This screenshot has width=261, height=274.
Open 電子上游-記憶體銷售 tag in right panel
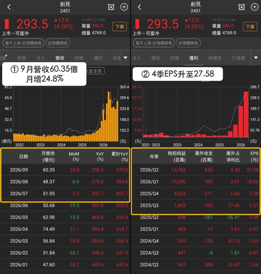pyautogui.click(x=154, y=43)
